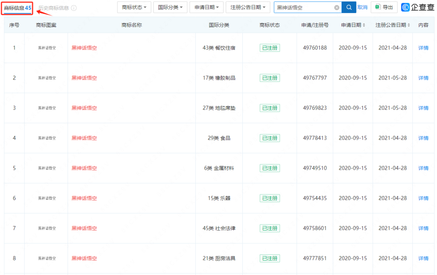Screen dimensions: 437x275
Task: Click 取消 to cancel the search
Action: click(x=362, y=7)
